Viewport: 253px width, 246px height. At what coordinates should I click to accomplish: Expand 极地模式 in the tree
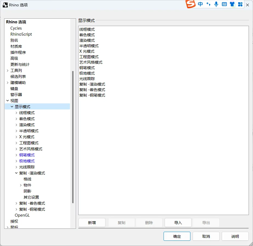(16, 161)
